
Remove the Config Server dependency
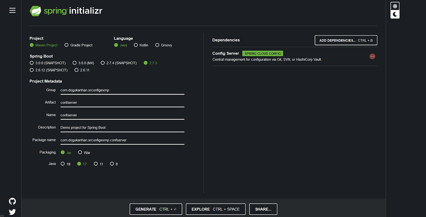click(x=372, y=56)
